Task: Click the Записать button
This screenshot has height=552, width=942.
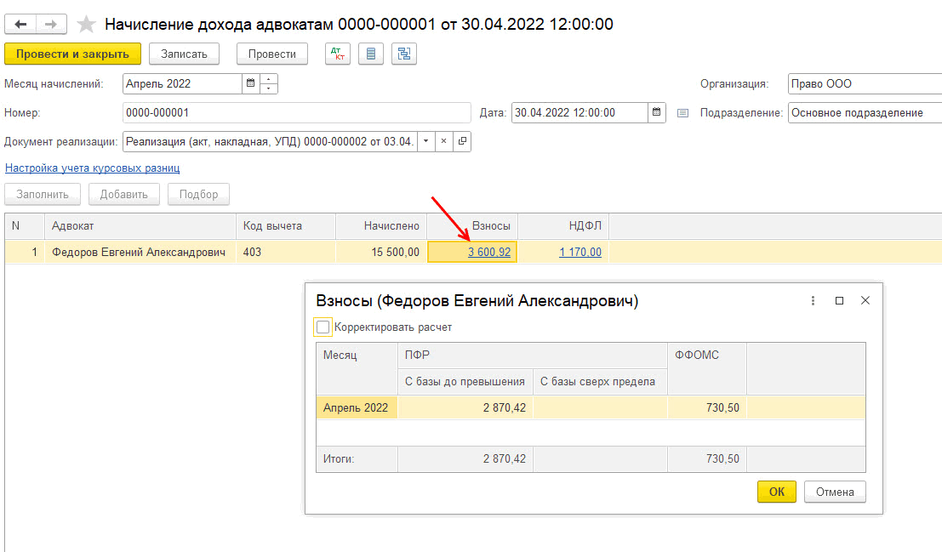Action: (x=184, y=54)
